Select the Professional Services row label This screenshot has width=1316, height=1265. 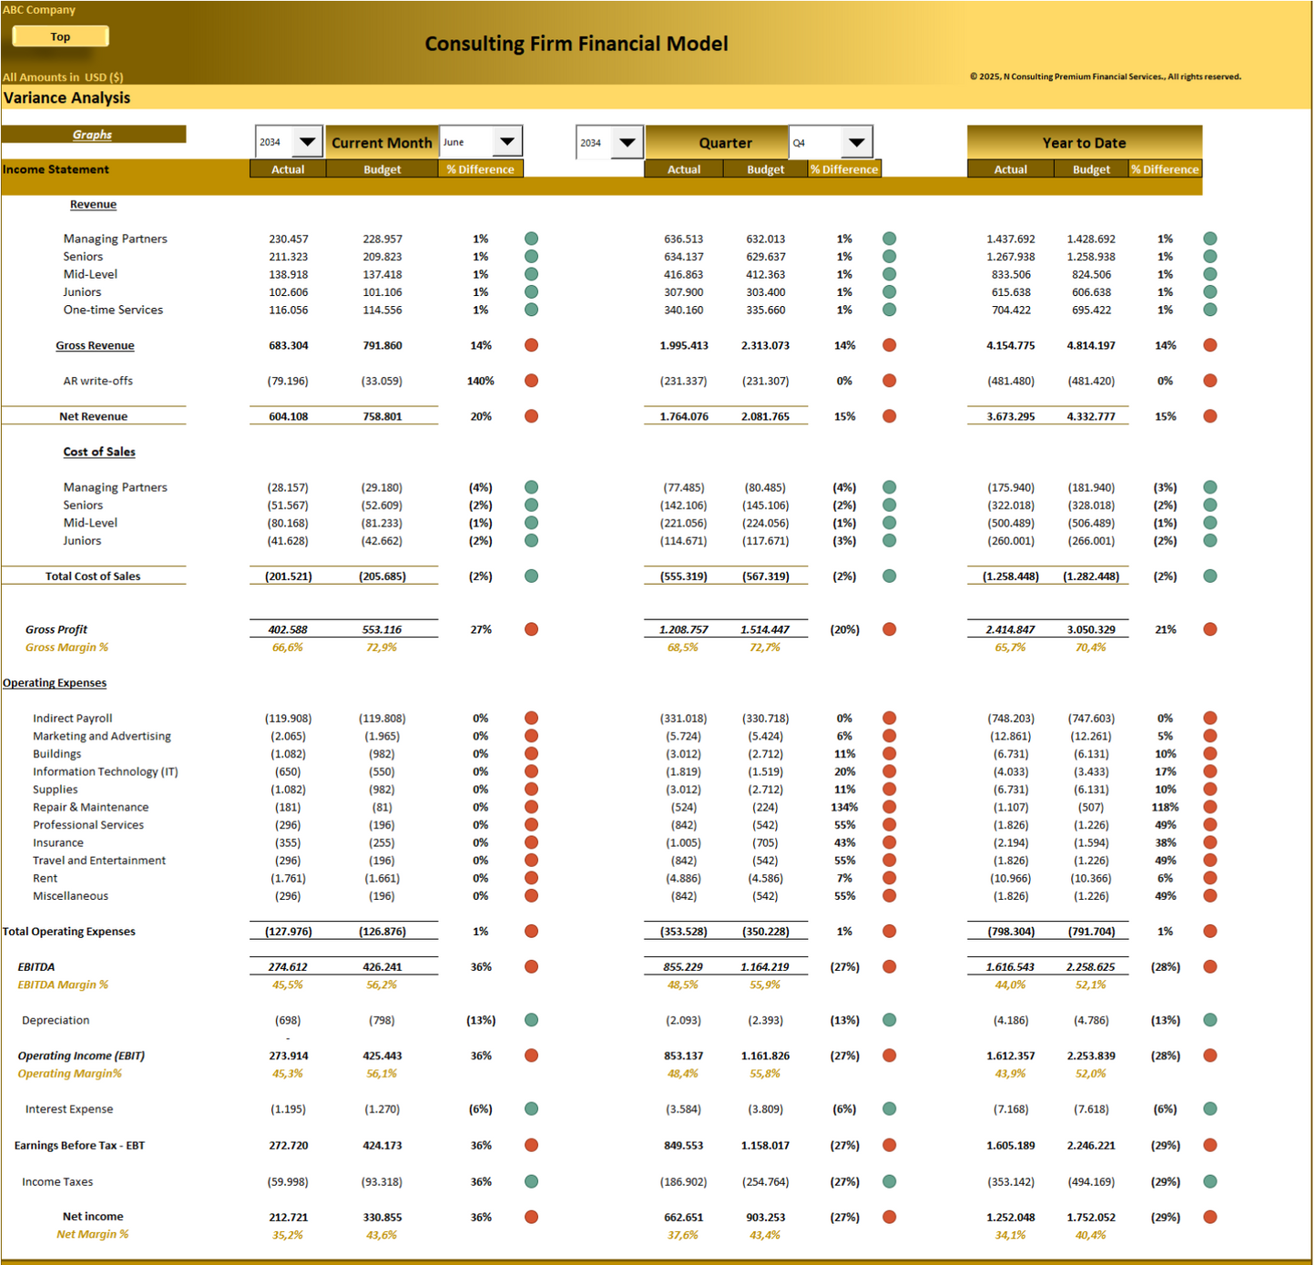pyautogui.click(x=88, y=825)
